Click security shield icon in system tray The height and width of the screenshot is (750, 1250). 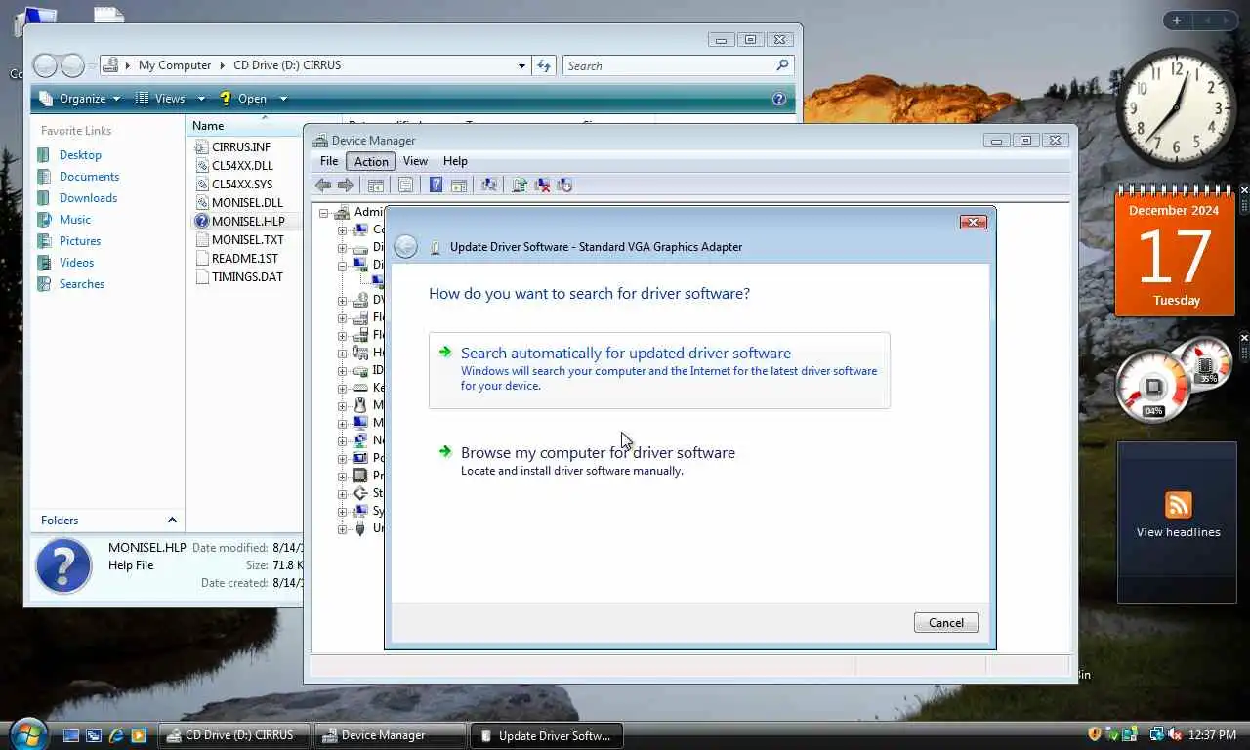click(1095, 734)
